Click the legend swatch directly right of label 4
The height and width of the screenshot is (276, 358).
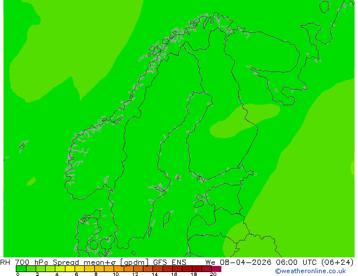tap(60, 269)
